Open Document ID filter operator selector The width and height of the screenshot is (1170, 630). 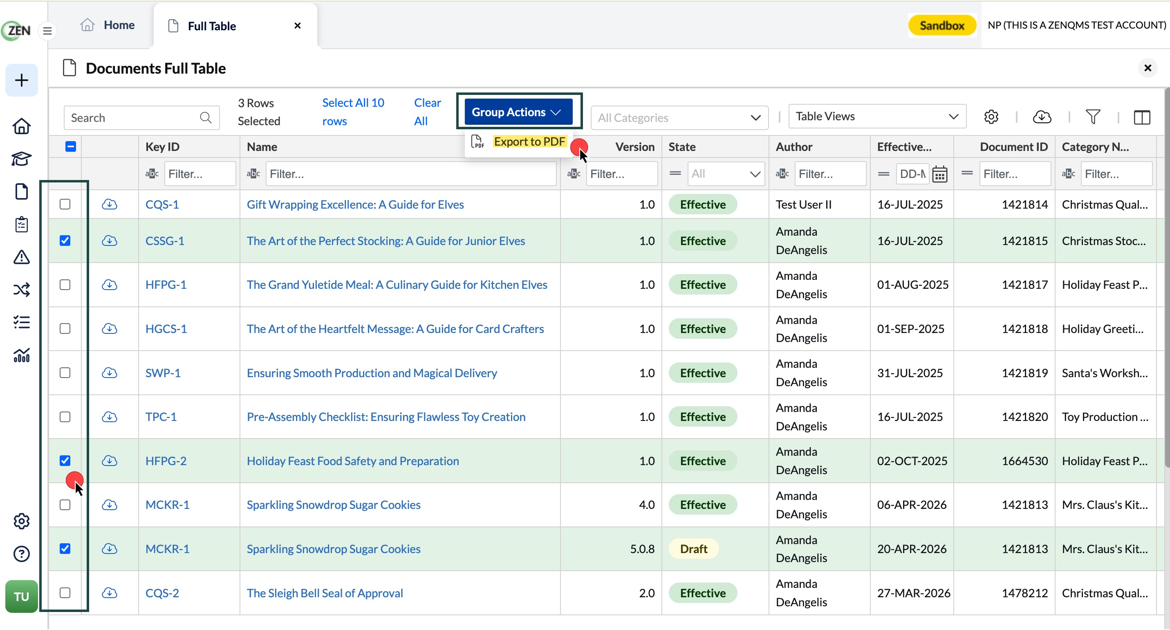[x=967, y=173]
